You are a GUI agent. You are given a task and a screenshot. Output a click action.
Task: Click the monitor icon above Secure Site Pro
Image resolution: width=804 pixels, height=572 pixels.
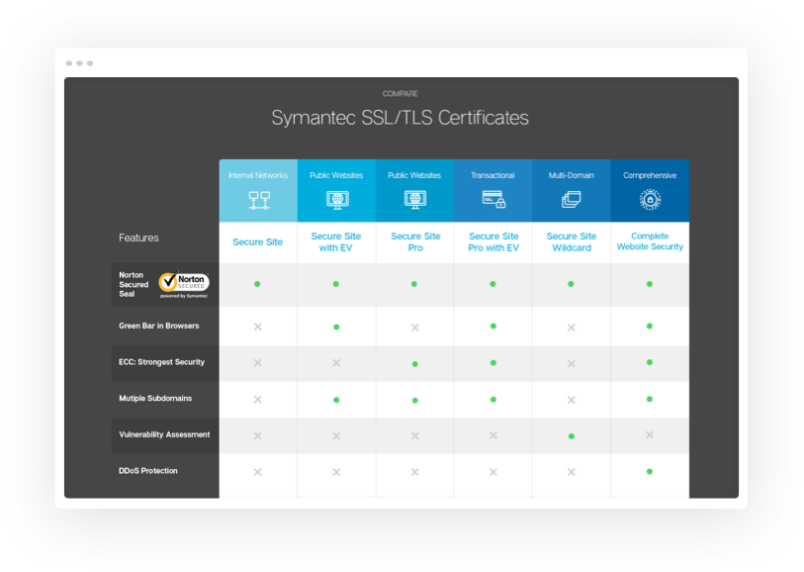[414, 199]
